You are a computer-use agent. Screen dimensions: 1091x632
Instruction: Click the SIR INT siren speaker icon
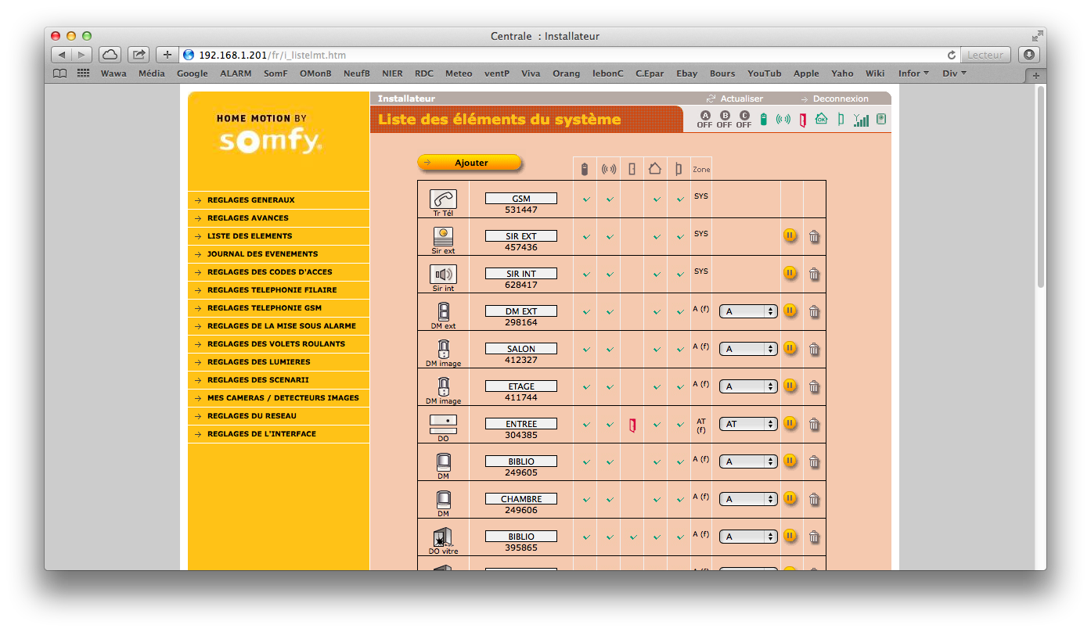click(x=443, y=275)
